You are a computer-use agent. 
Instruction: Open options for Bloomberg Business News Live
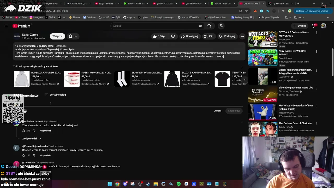pos(317,88)
